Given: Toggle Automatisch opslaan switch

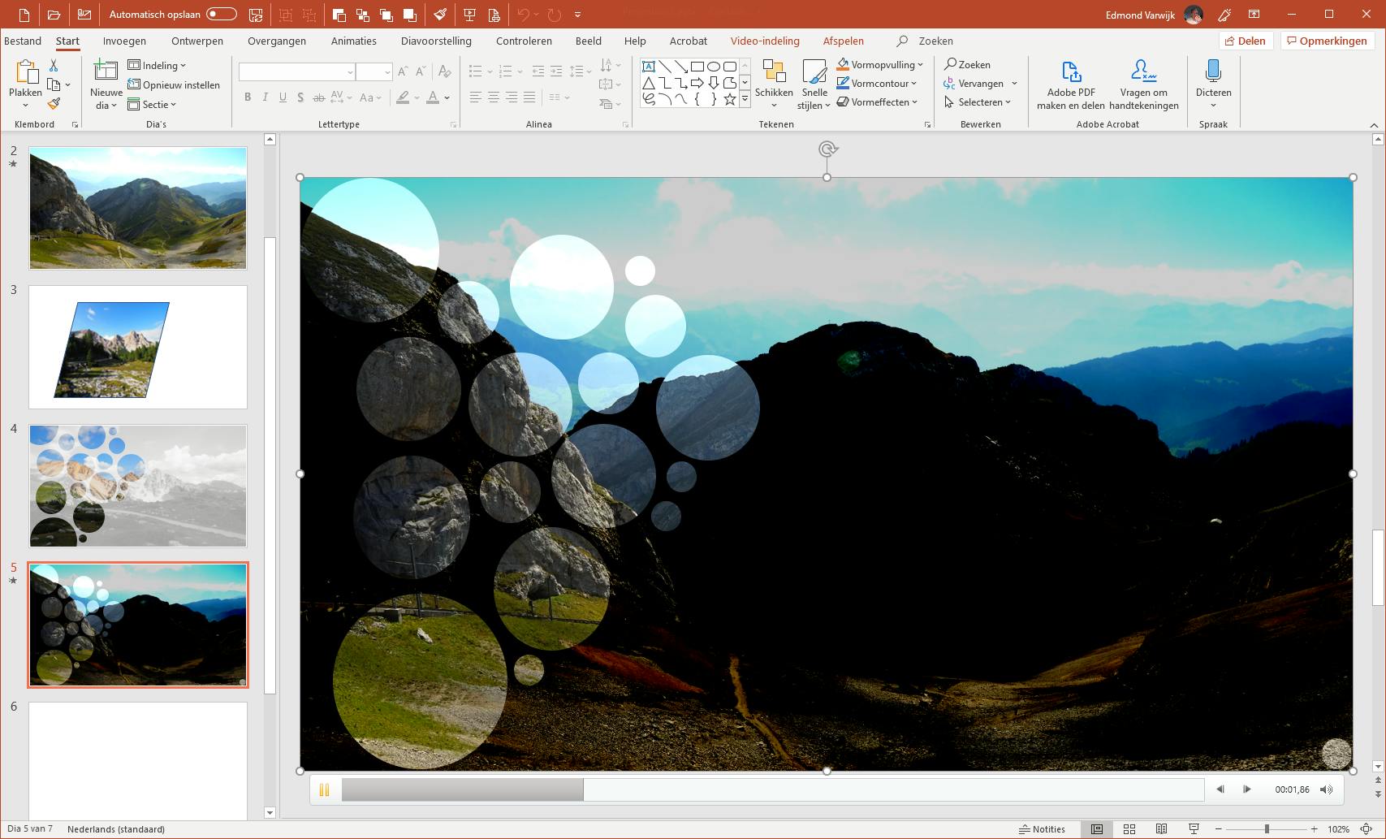Looking at the screenshot, I should (221, 15).
